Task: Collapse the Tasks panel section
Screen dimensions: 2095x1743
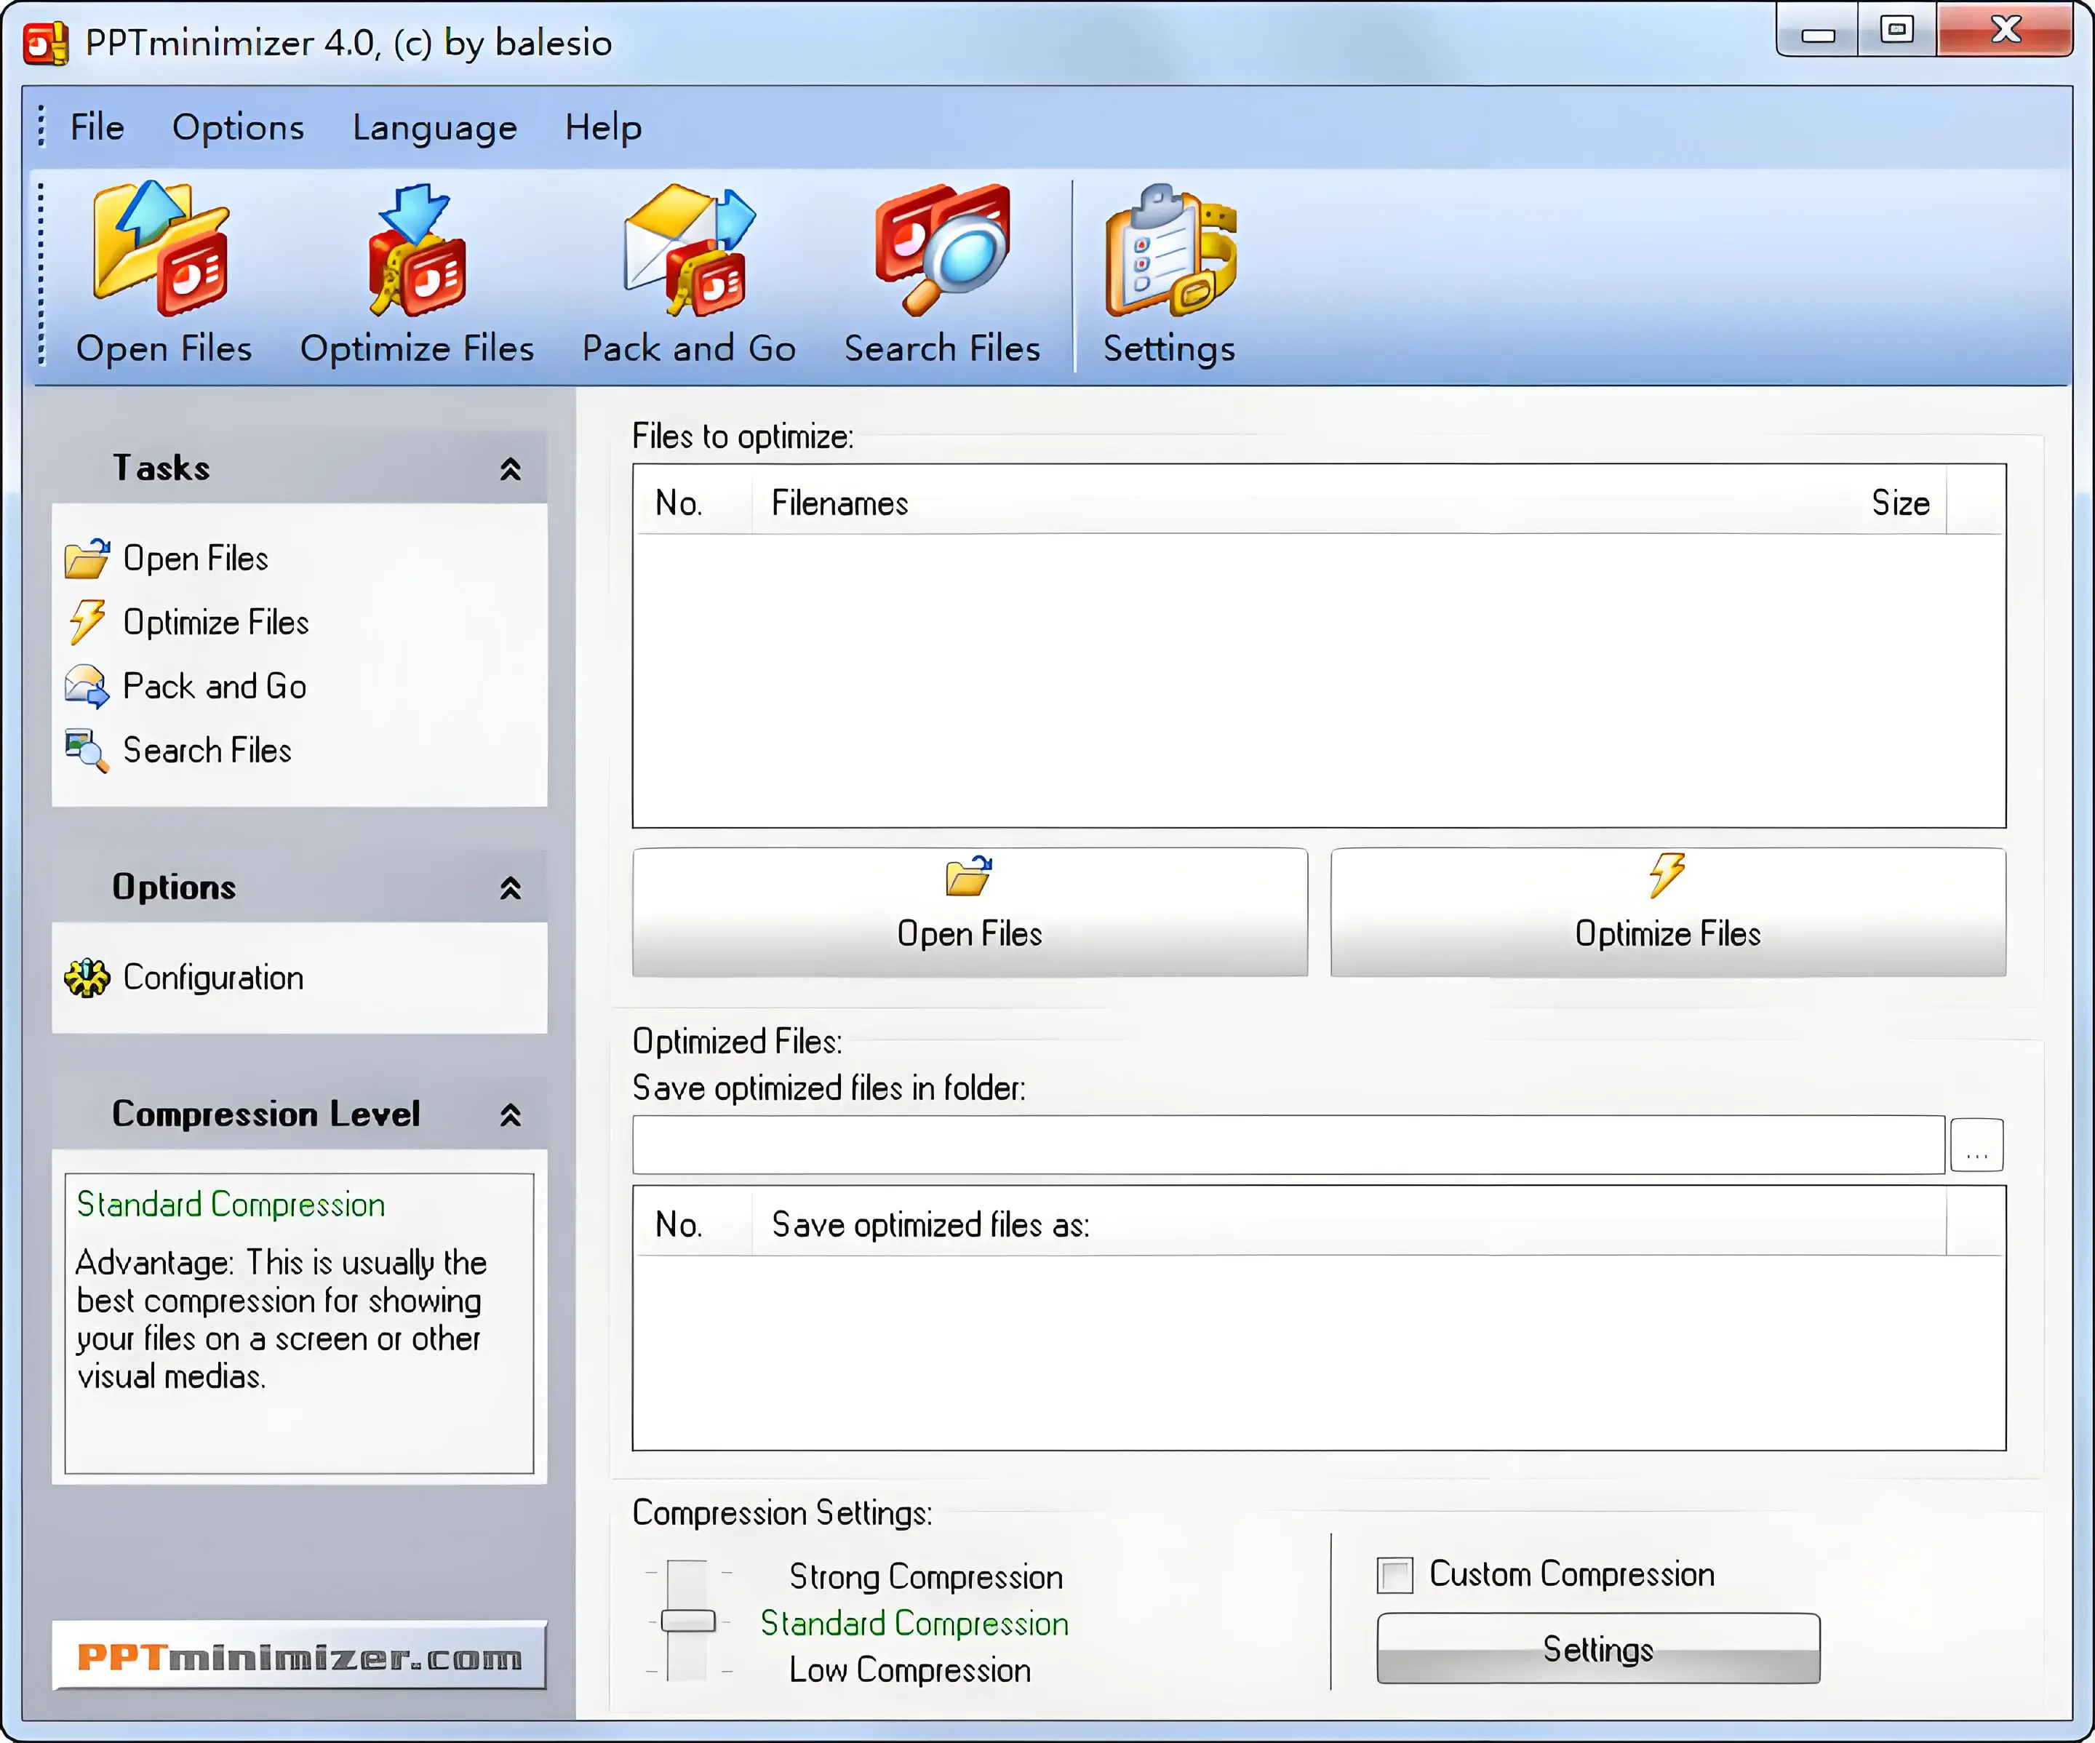Action: pyautogui.click(x=510, y=469)
